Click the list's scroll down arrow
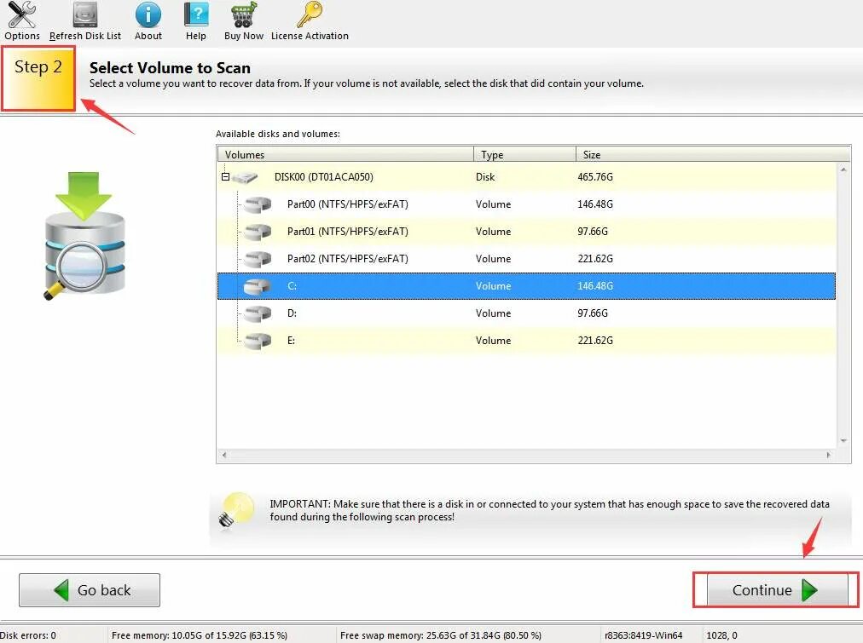Viewport: 863px width, 643px height. click(843, 441)
